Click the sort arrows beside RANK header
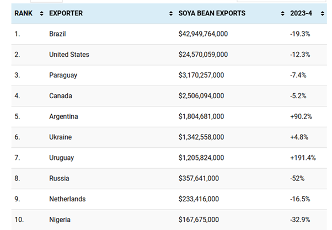Image resolution: width=332 pixels, height=230 pixels. click(42, 13)
